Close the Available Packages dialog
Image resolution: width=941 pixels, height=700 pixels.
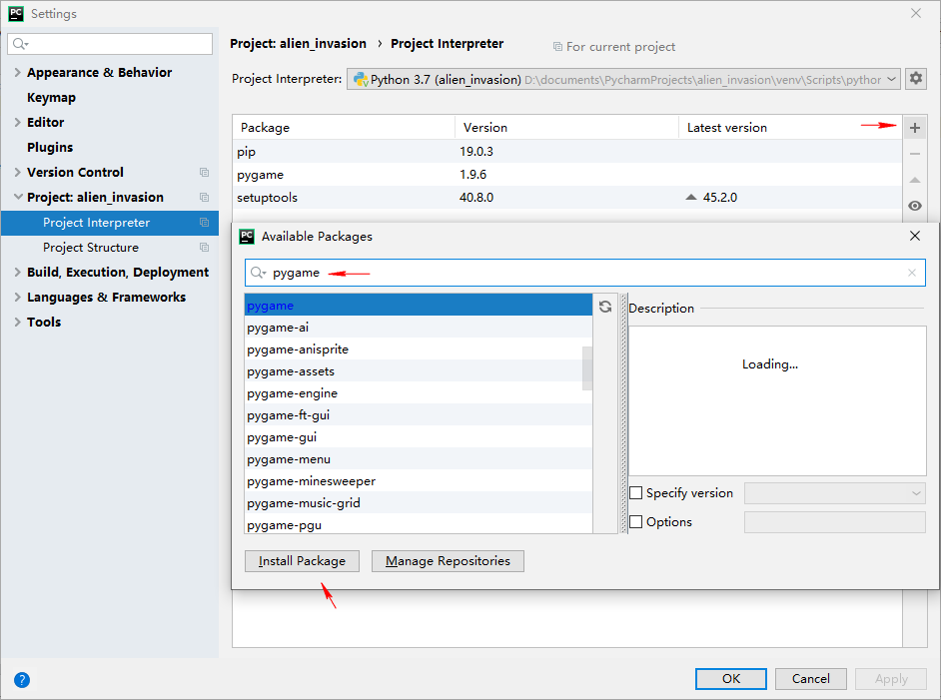tap(915, 236)
